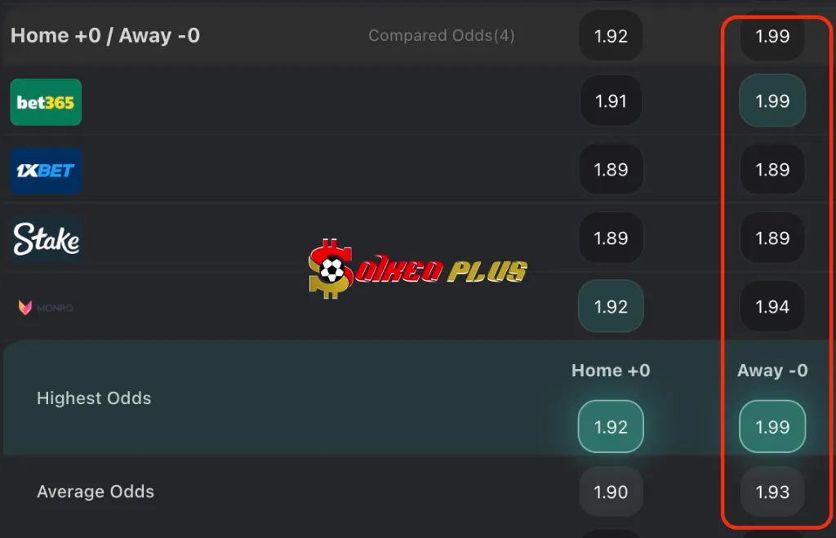Select the Average Odds row label
Image resolution: width=836 pixels, height=538 pixels.
[95, 491]
